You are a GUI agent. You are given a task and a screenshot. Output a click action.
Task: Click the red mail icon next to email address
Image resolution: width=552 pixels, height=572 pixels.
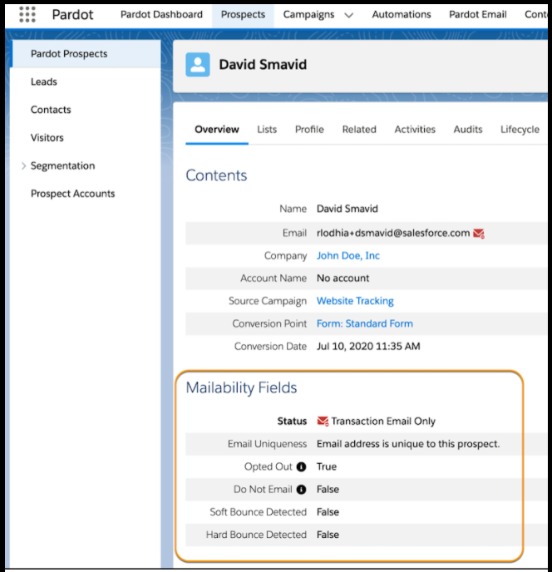[x=479, y=234]
